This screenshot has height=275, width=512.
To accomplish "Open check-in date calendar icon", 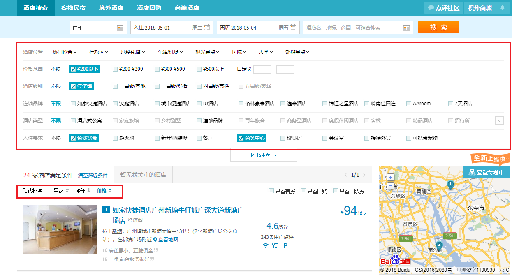I will [206, 28].
